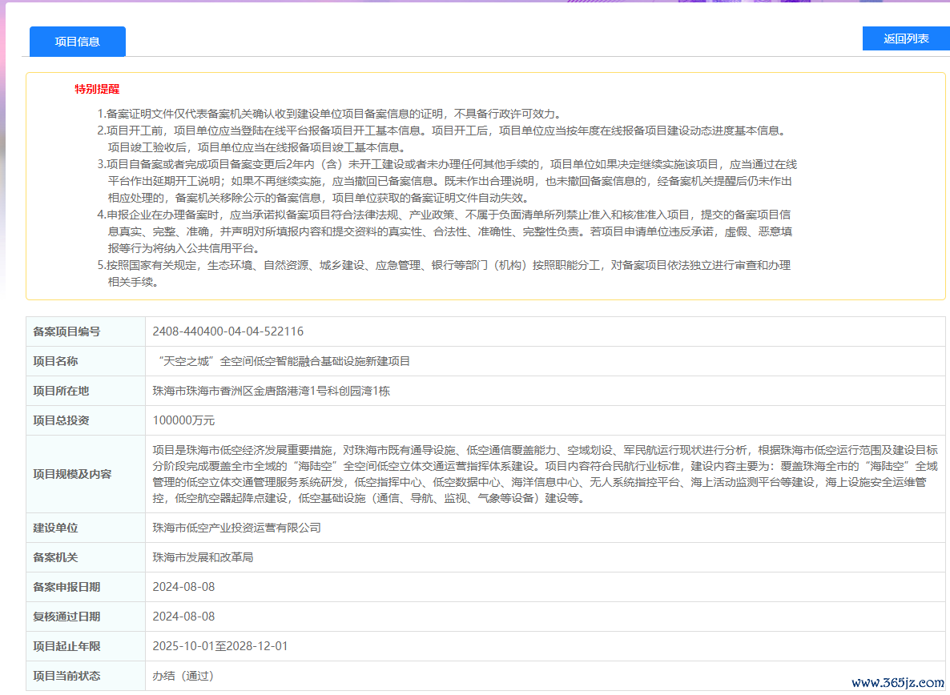Click the red 特别提醒 heading
Viewport: 950px width, 695px height.
[97, 89]
